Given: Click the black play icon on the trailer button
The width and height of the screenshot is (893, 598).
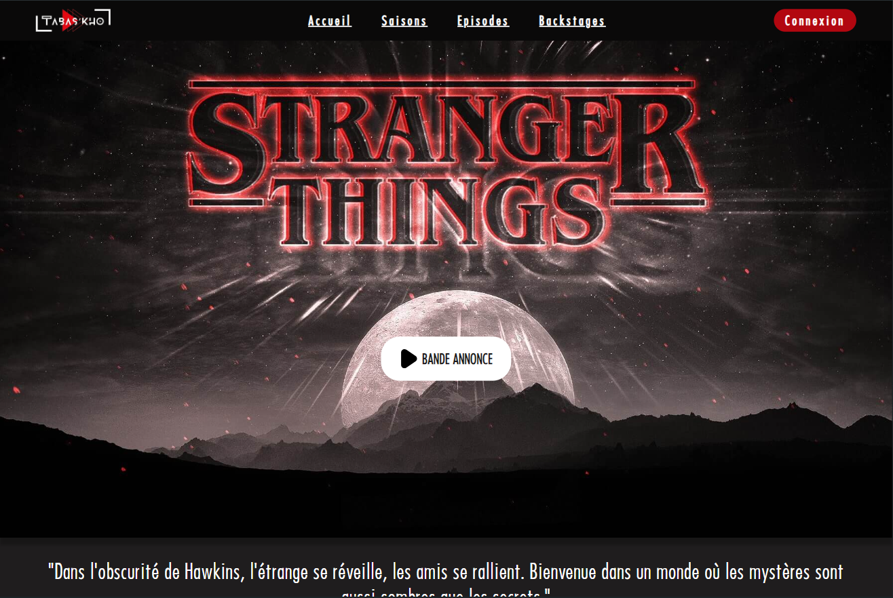Looking at the screenshot, I should (408, 359).
